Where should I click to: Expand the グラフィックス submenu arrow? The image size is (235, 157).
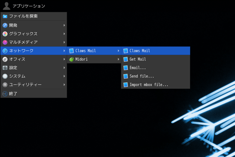click(x=64, y=34)
